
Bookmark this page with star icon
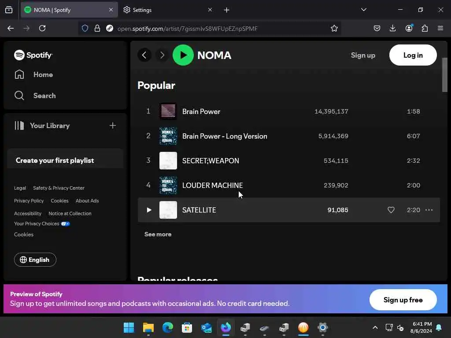pos(334,28)
